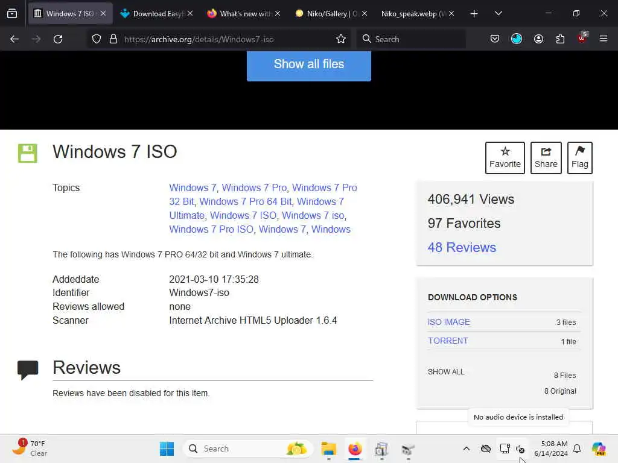Open the TORRENT download option

(x=448, y=341)
